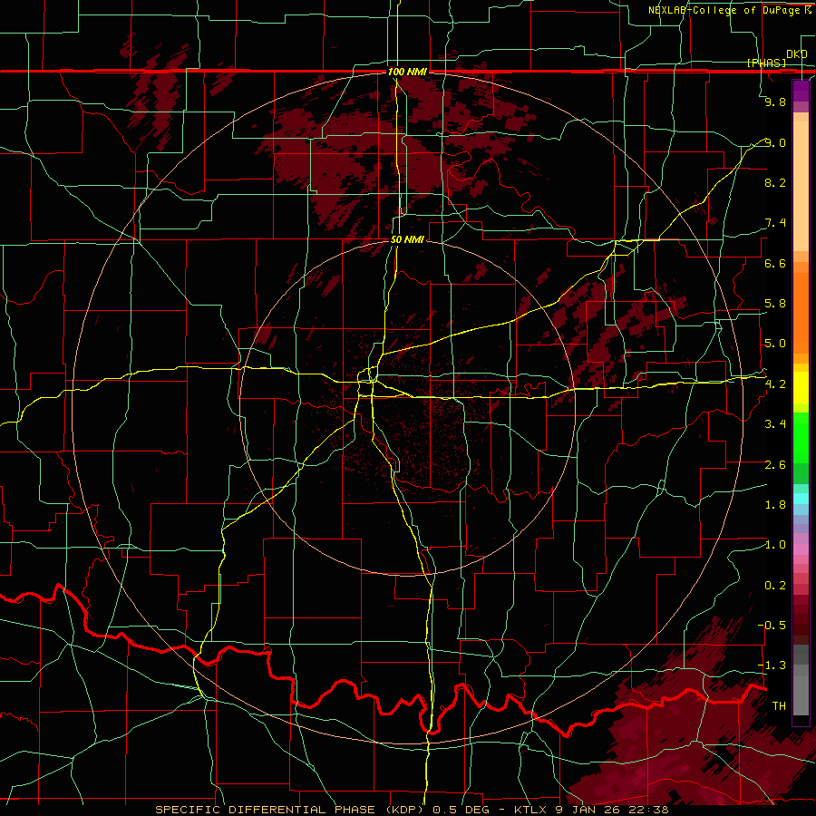
Task: Click the 6.6 scale value
Action: point(775,263)
